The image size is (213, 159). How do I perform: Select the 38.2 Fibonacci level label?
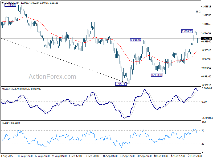pos(198,12)
